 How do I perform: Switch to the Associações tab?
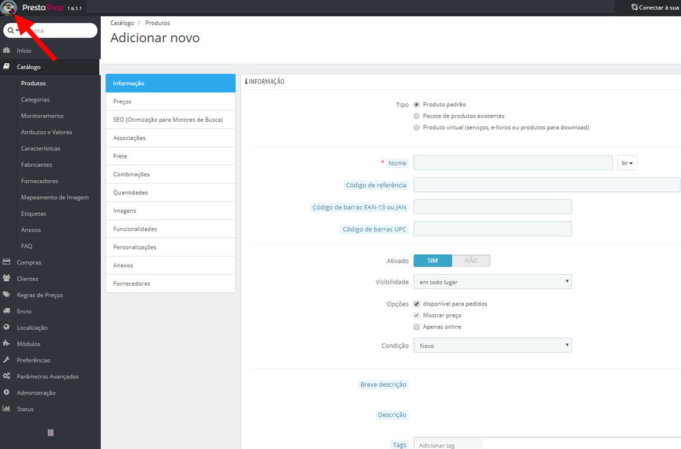pos(170,138)
